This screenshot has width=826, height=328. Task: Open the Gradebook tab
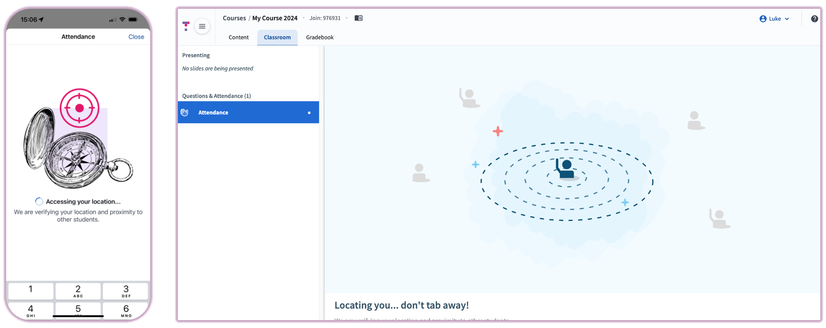click(x=320, y=37)
